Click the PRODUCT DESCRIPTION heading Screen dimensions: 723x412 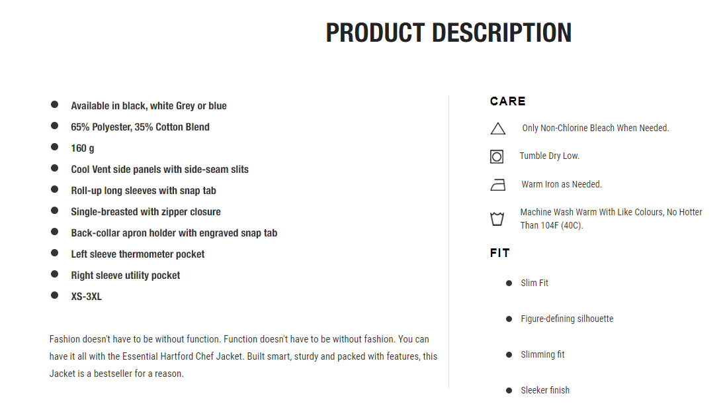click(448, 33)
